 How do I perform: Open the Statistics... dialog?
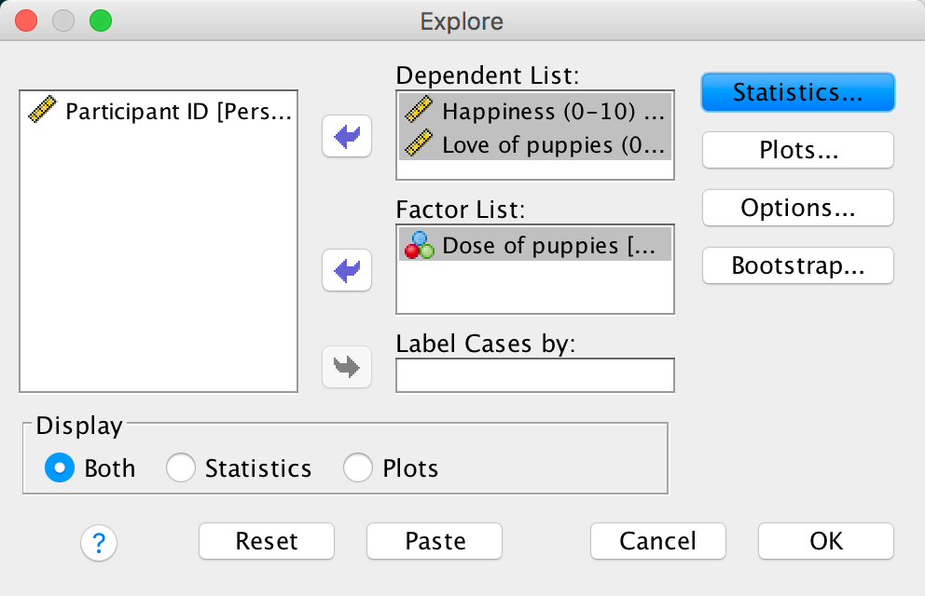click(797, 92)
